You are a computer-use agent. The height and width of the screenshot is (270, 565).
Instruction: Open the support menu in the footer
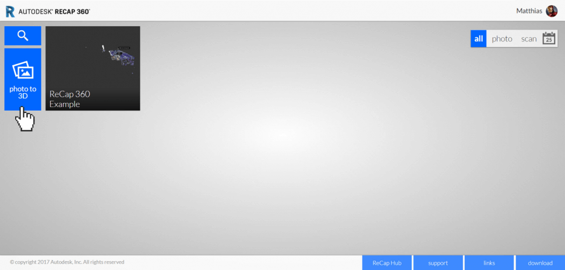[438, 263]
